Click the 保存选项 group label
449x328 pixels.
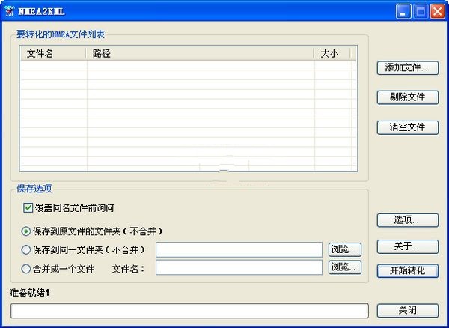pos(34,189)
